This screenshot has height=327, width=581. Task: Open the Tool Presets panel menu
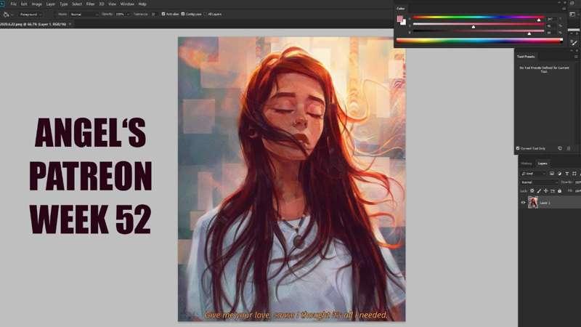coord(576,57)
